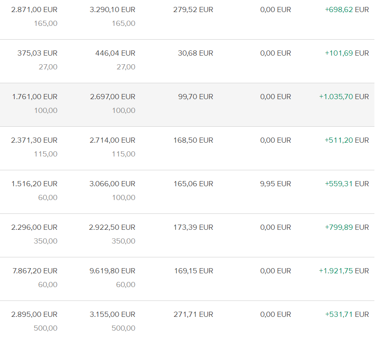The width and height of the screenshot is (377, 341).
Task: Click the 9,95 EUR fee value
Action: [275, 184]
